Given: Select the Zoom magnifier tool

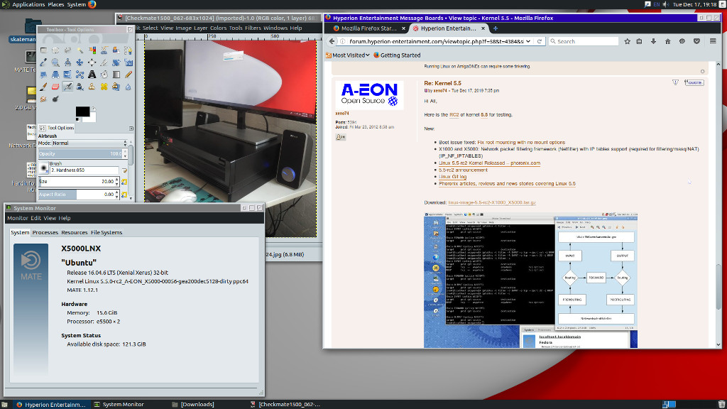Looking at the screenshot, I should (x=55, y=62).
